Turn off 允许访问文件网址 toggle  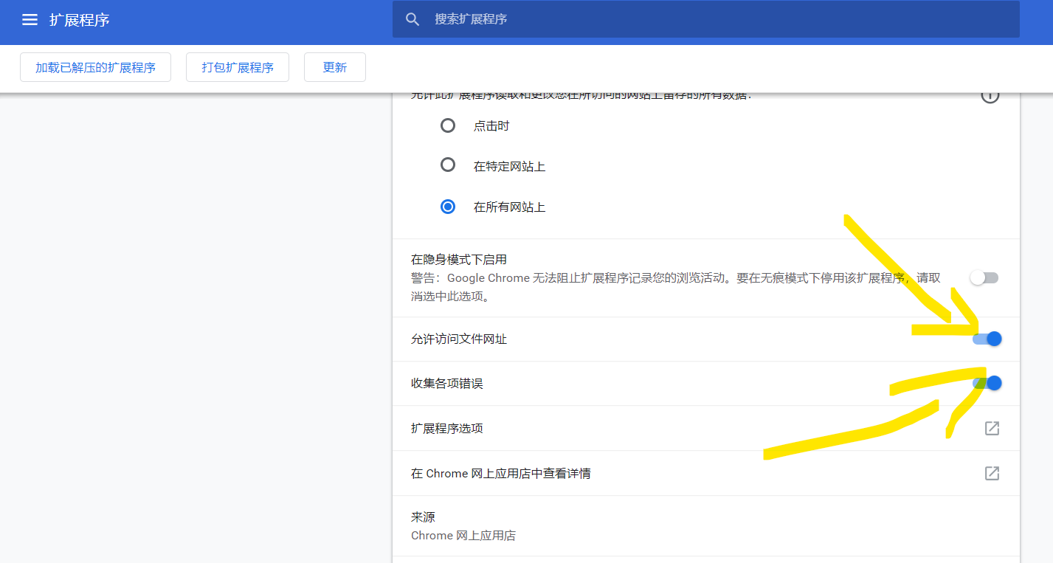click(987, 339)
